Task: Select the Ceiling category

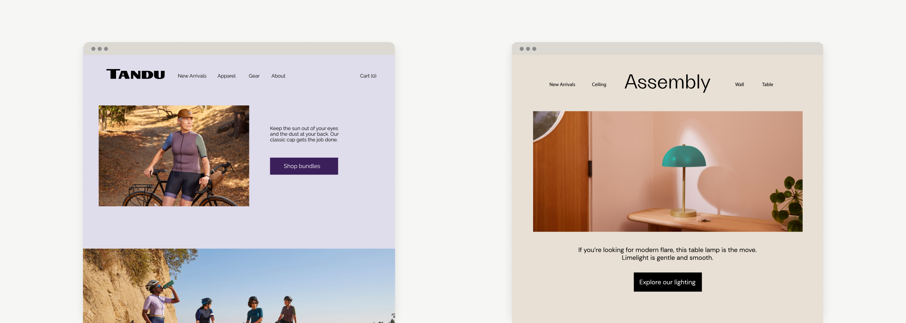Action: pos(599,85)
